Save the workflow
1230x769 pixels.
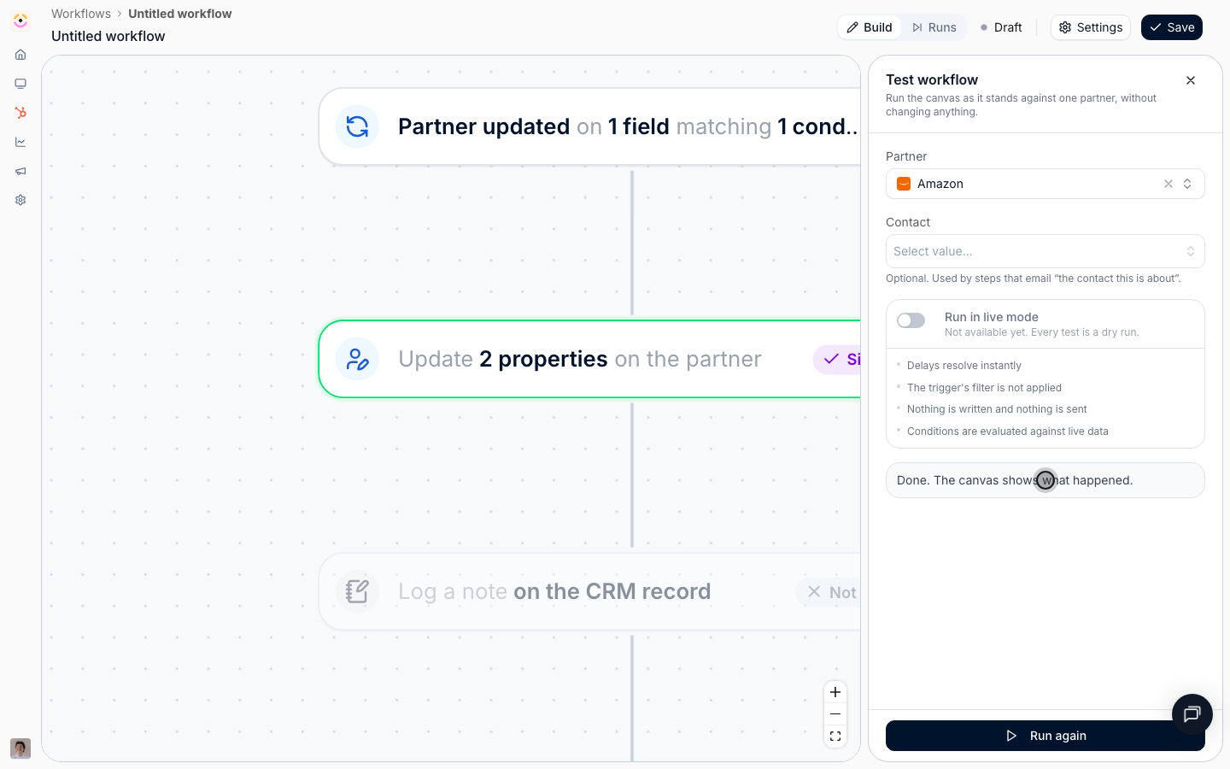point(1172,27)
